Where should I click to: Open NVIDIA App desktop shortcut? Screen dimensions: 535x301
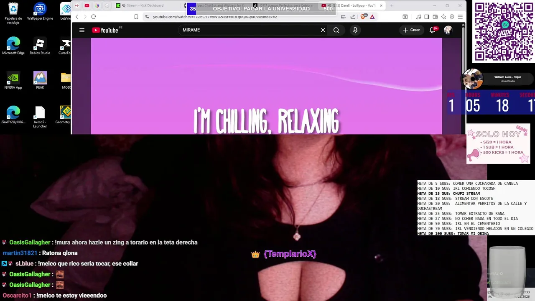point(13,81)
